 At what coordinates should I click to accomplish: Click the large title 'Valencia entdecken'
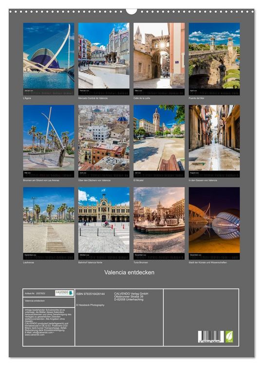(129, 272)
